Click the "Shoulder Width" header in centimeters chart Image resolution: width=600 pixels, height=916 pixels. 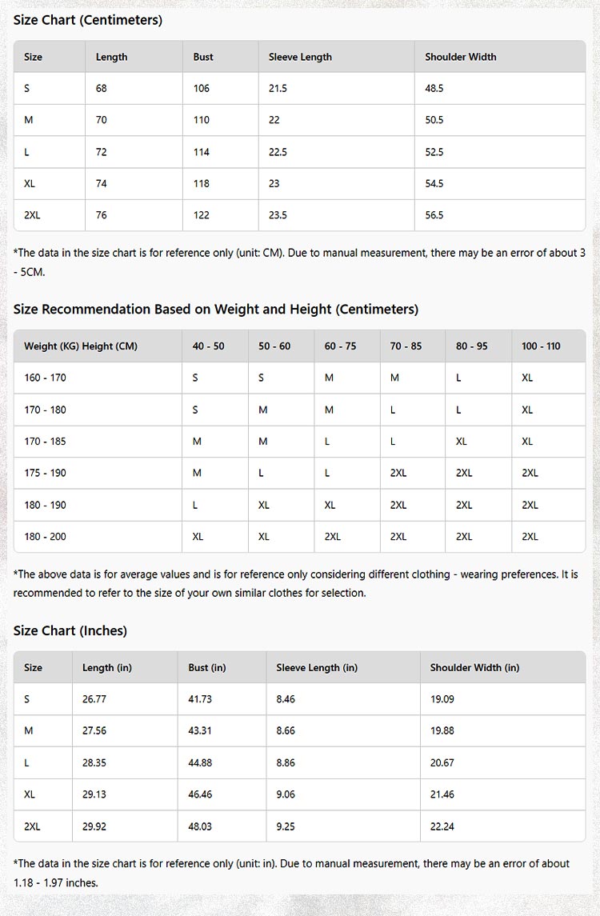pyautogui.click(x=461, y=57)
